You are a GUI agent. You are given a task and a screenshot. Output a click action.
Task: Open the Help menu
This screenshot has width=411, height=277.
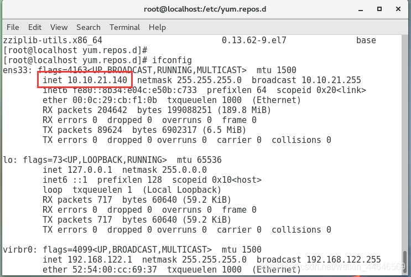point(157,28)
